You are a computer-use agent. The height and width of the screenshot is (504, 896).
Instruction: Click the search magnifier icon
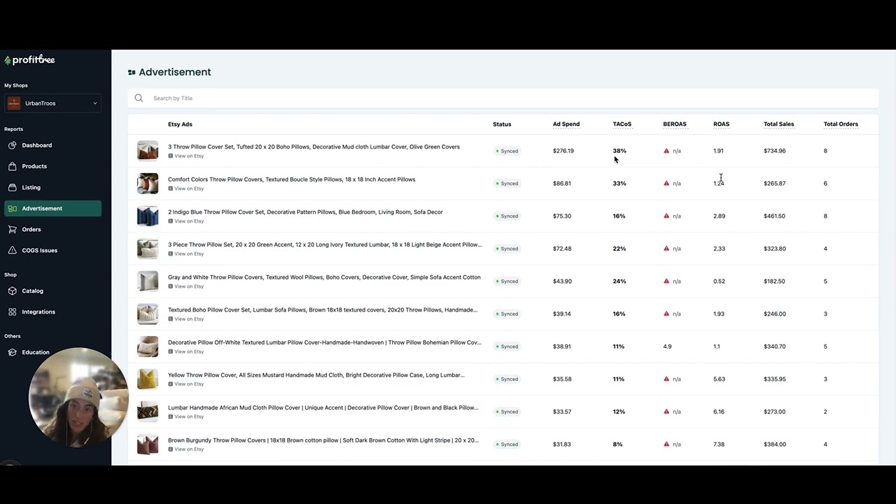point(139,98)
